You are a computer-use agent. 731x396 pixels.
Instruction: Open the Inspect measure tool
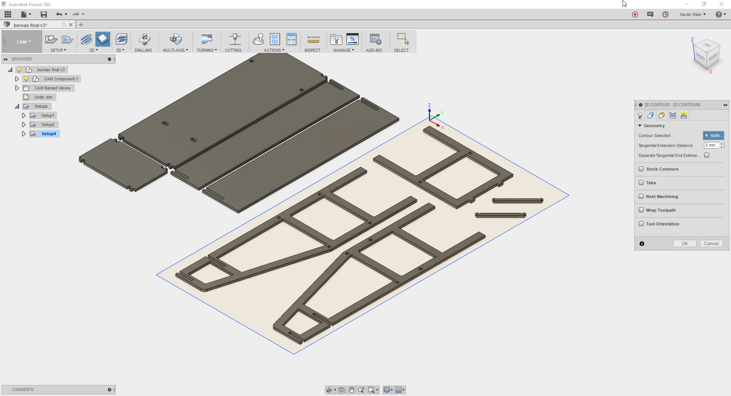(313, 40)
